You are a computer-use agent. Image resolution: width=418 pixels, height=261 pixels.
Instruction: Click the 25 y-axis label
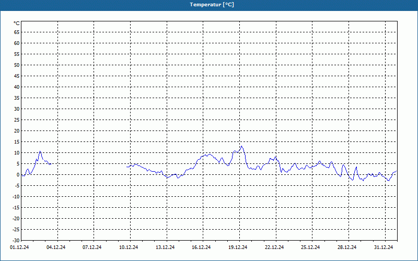click(17, 120)
